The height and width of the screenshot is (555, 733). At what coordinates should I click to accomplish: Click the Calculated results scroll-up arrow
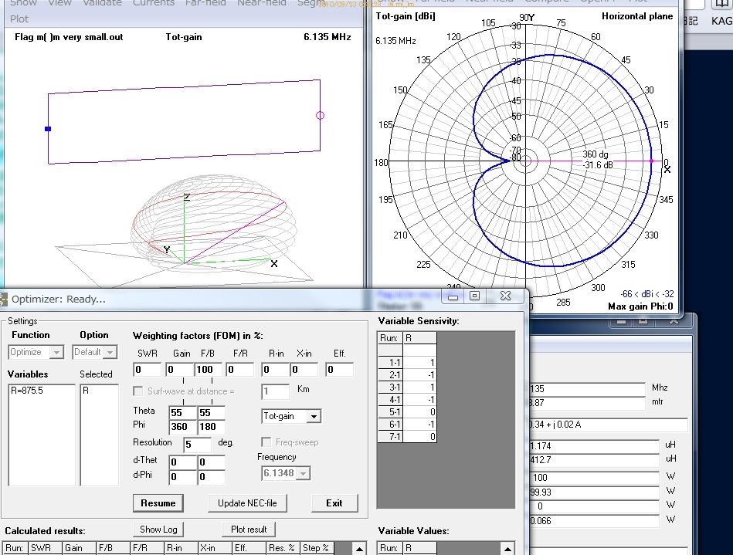coord(359,549)
